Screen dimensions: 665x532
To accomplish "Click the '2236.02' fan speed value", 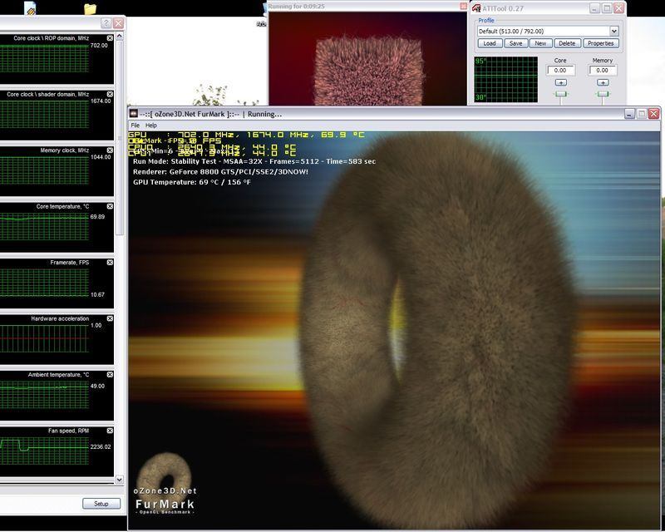I will point(101,446).
